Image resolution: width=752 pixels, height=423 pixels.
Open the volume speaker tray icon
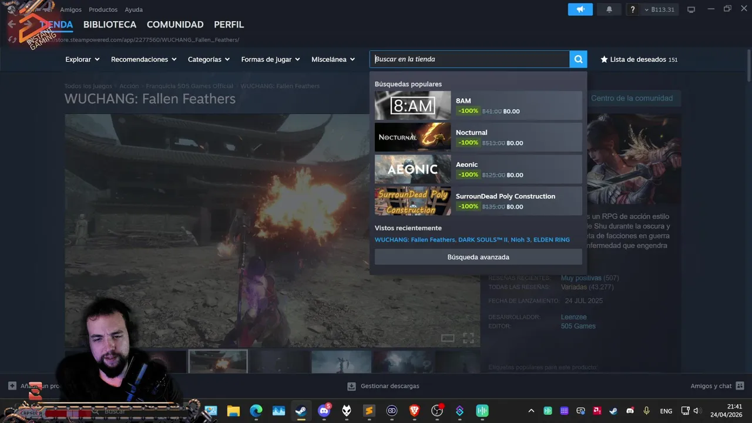pos(697,411)
